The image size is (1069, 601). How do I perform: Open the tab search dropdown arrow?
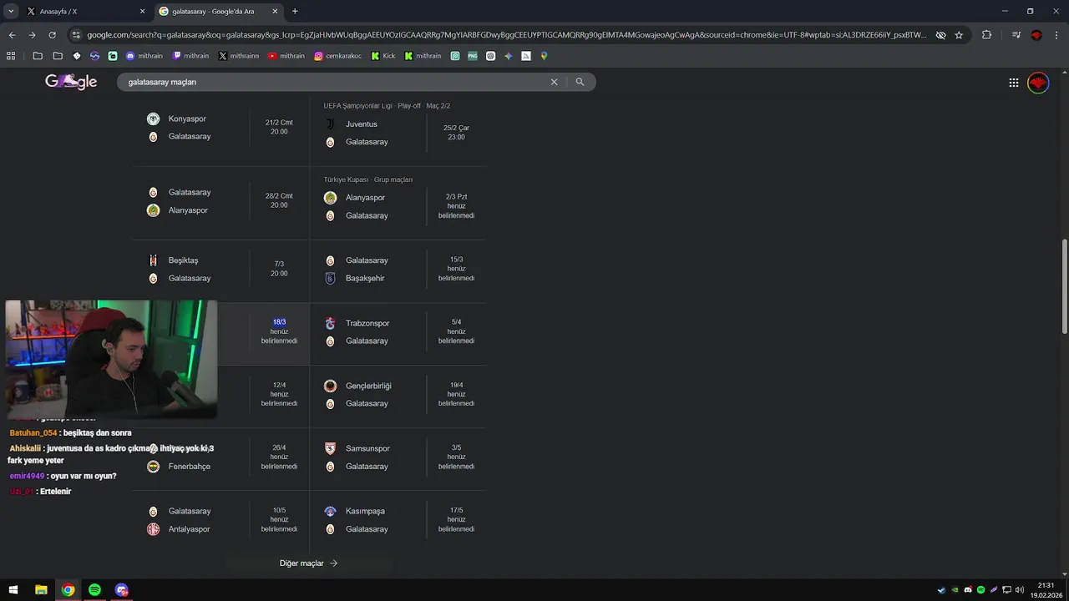(11, 11)
